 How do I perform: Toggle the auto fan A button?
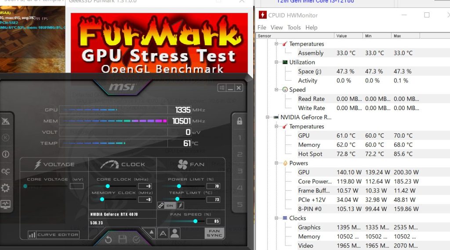coord(163,233)
